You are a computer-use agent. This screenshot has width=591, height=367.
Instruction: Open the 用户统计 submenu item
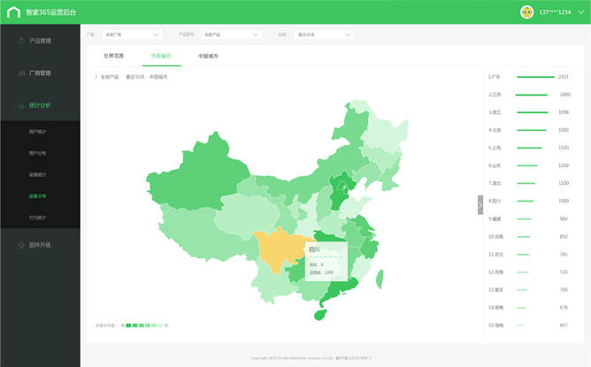coord(38,132)
